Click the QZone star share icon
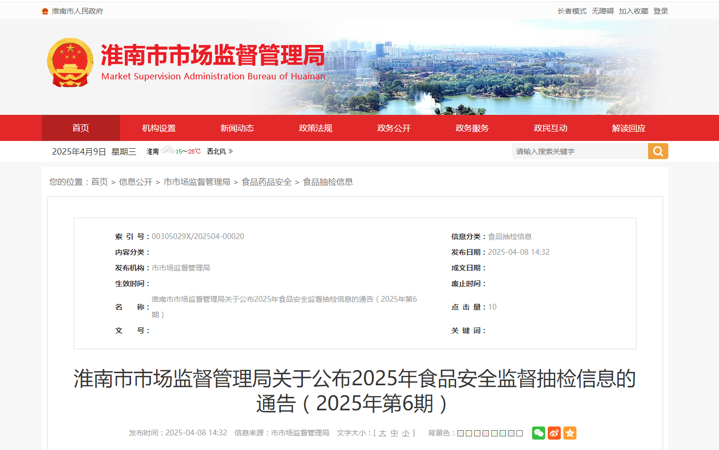The height and width of the screenshot is (450, 719). tap(570, 433)
